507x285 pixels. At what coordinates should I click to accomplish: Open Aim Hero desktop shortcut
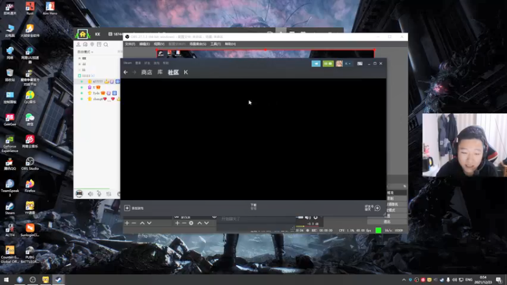(50, 8)
